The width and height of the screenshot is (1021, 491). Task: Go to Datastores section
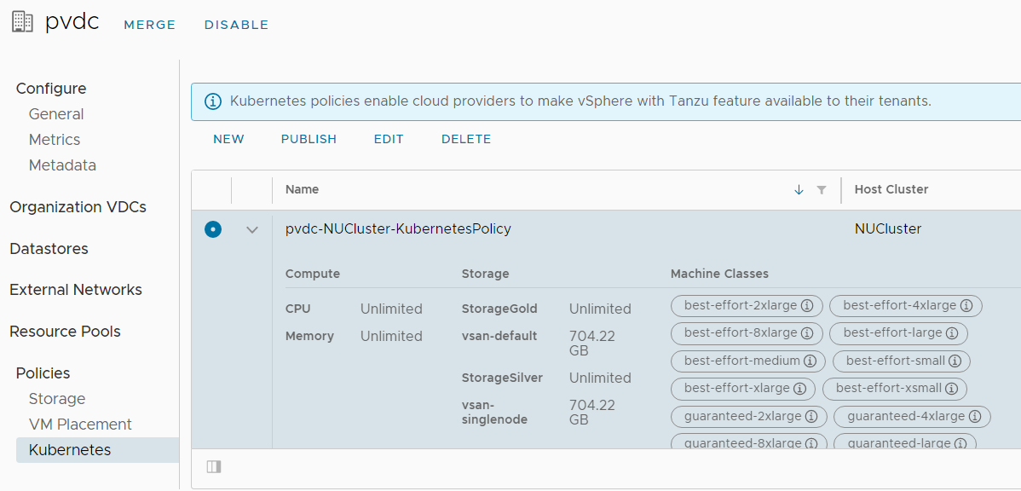tap(49, 249)
